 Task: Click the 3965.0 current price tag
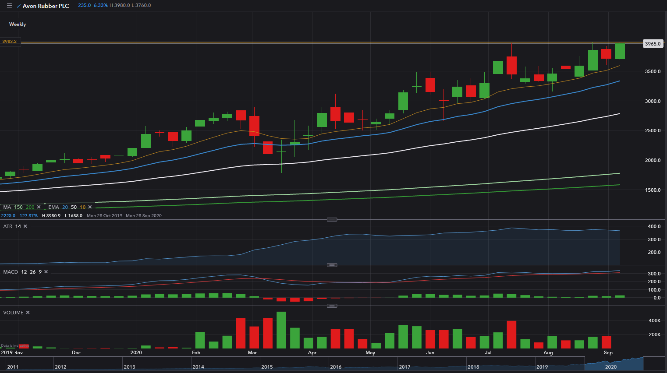coord(653,44)
